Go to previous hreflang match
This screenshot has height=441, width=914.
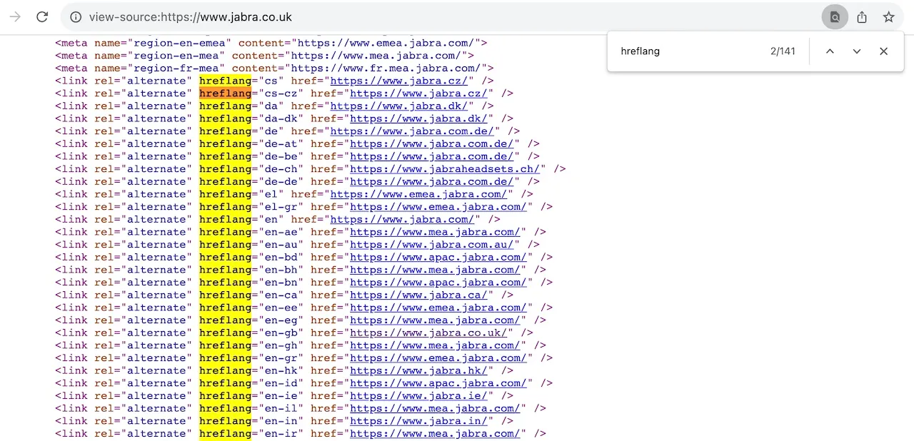coord(830,51)
